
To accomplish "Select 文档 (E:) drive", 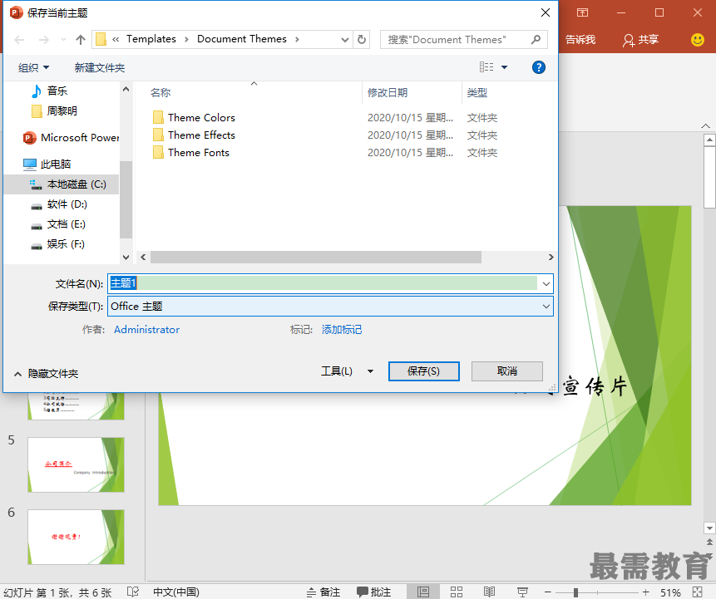I will (58, 224).
